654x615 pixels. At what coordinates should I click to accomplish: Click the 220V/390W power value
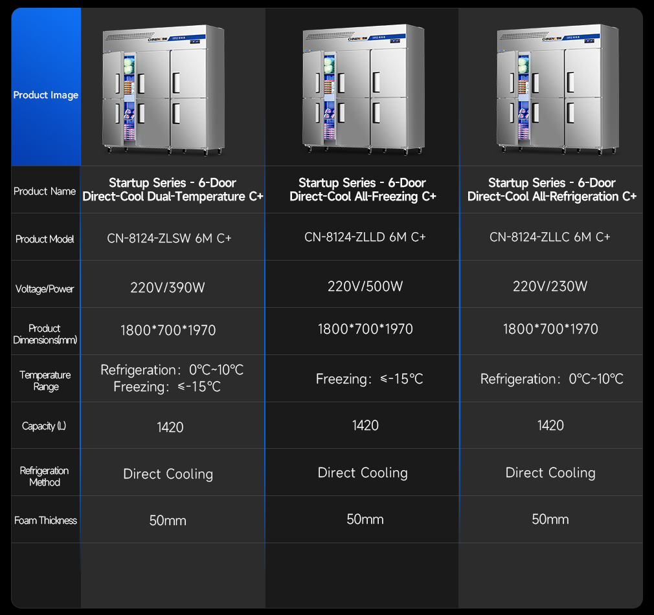pyautogui.click(x=168, y=288)
